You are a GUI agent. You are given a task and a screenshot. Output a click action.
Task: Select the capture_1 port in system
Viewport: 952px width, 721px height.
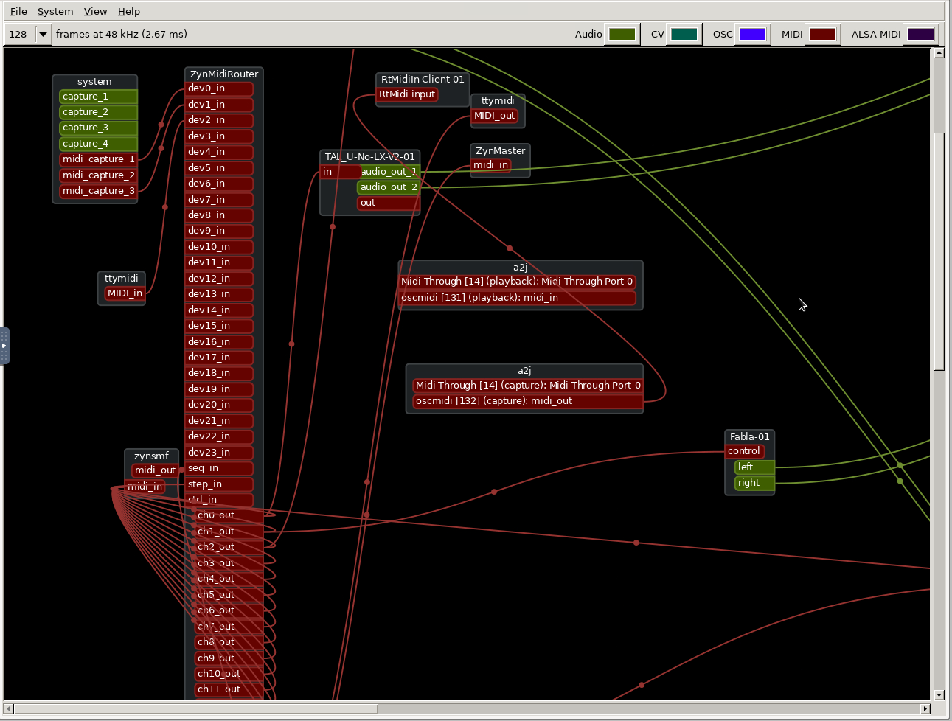(x=97, y=97)
